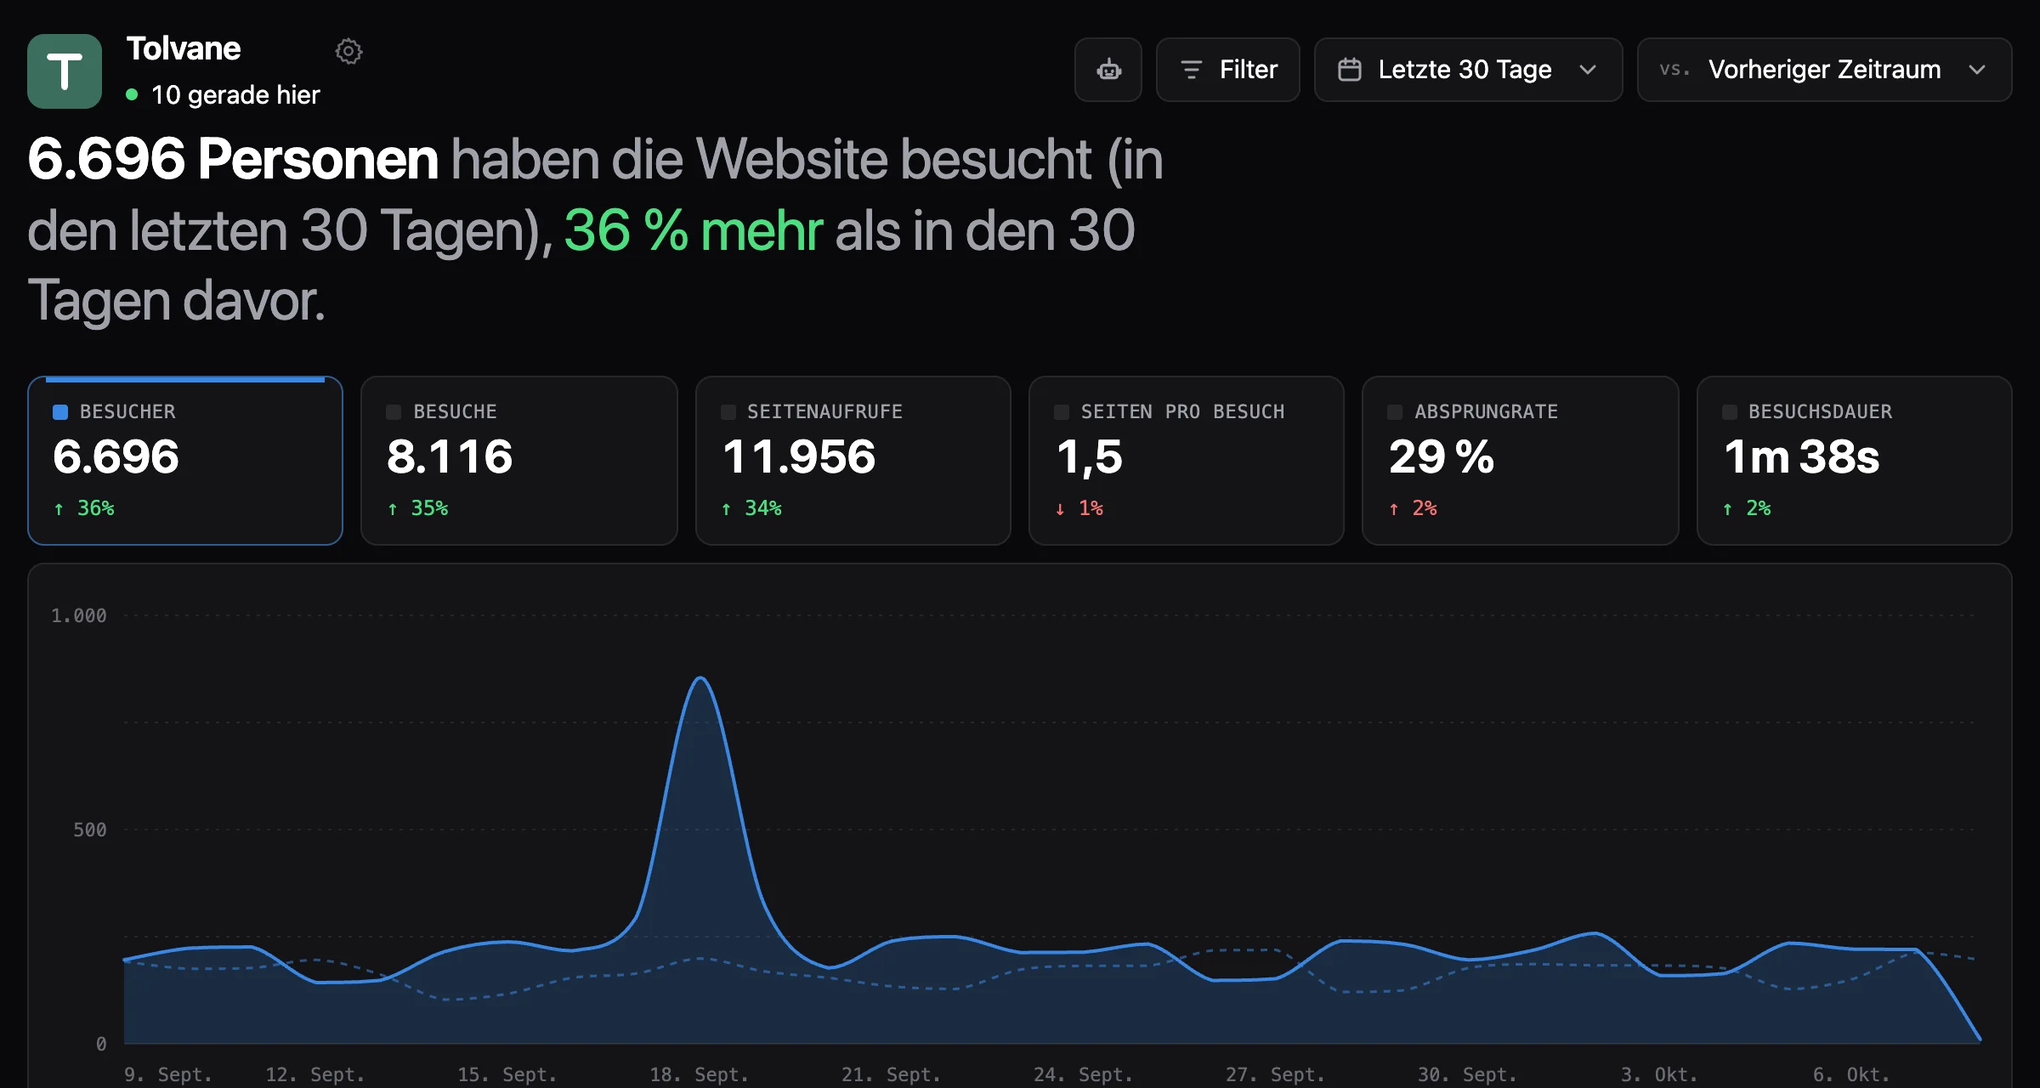
Task: Click the 35% increase under Besuche
Action: 417,508
